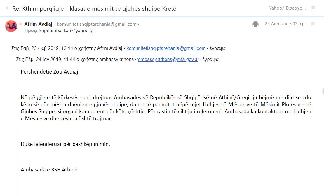The height and width of the screenshot is (196, 324).
Task: Star the message from Afrim Avdiaj
Action: (x=313, y=23)
